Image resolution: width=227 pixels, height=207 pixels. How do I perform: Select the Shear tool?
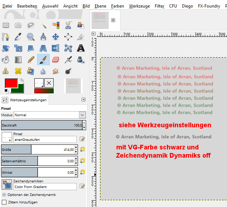[x=31, y=48]
